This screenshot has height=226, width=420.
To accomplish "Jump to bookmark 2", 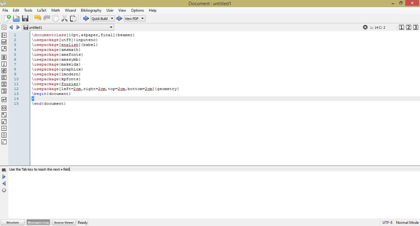I will point(408,27).
